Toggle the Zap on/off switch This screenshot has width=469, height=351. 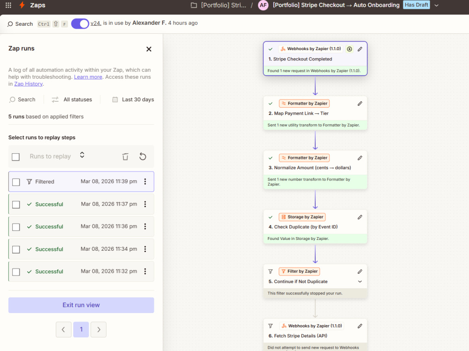pyautogui.click(x=80, y=23)
